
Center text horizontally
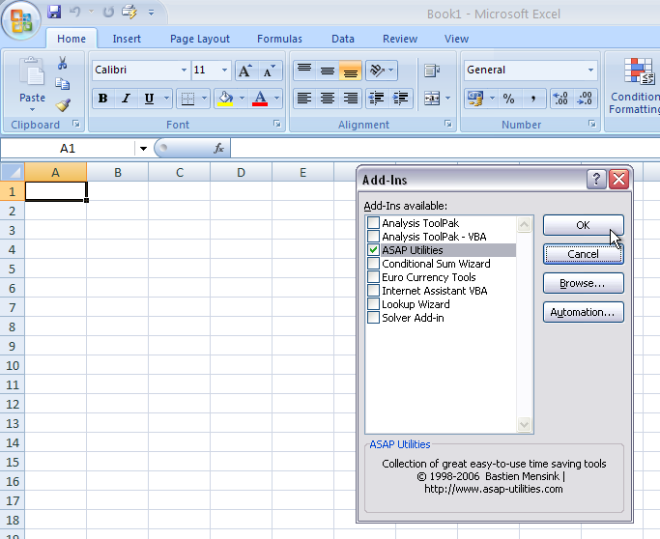pos(328,99)
